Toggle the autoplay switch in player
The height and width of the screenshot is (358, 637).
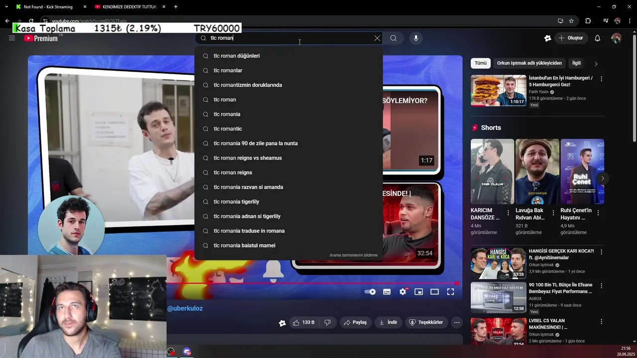pyautogui.click(x=370, y=292)
